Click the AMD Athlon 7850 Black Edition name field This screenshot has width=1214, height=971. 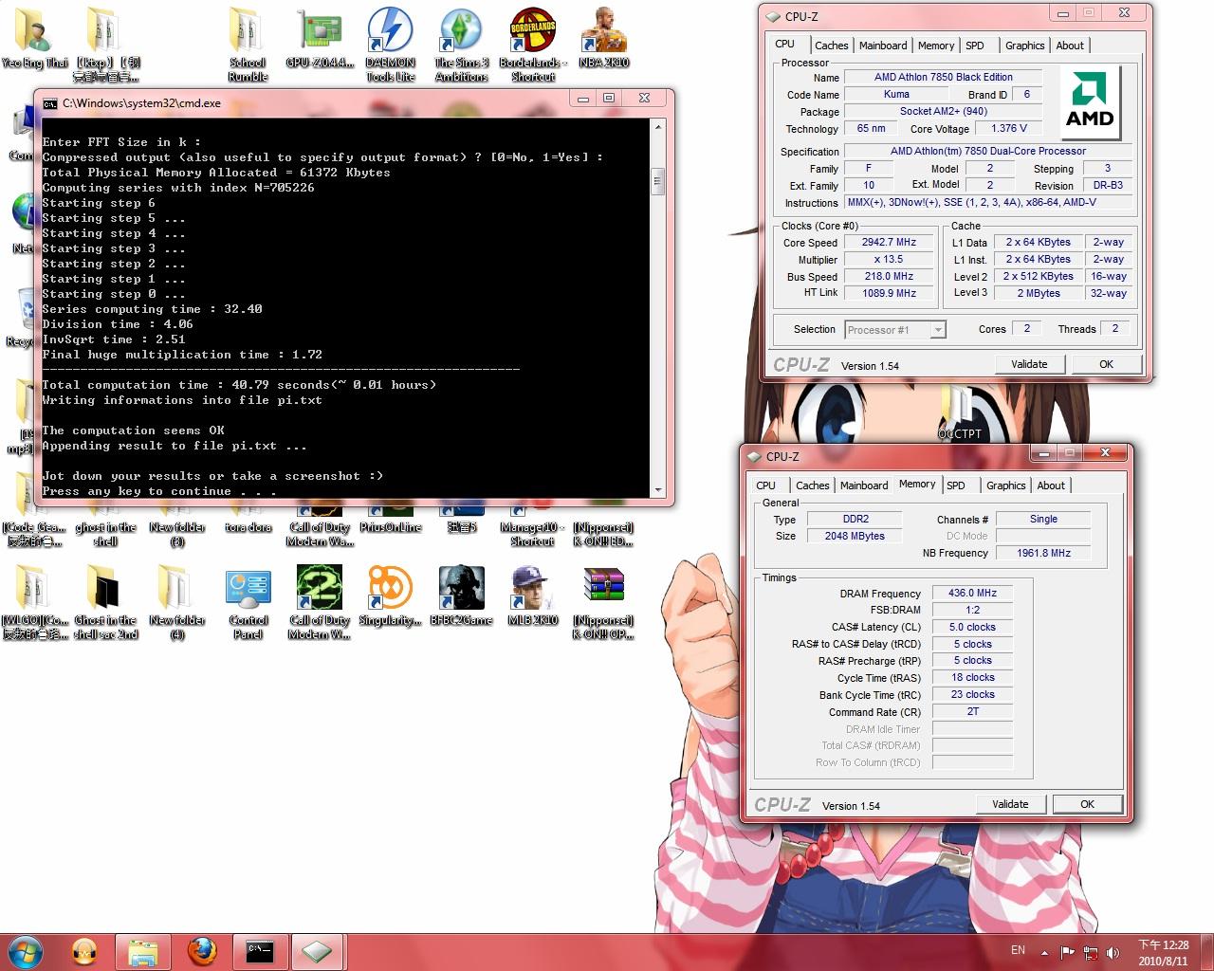(943, 78)
